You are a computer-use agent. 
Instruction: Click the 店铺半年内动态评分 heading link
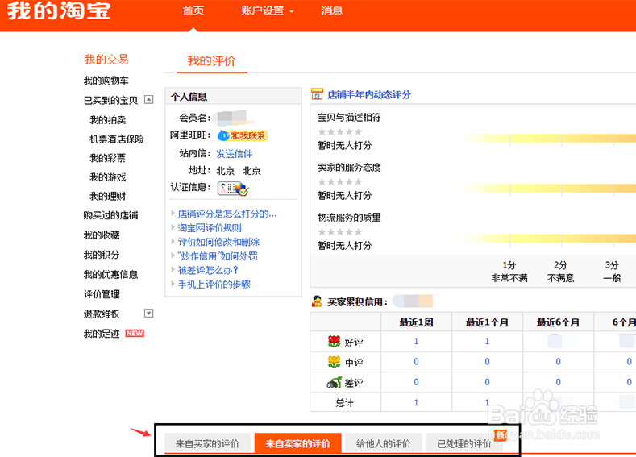[368, 94]
